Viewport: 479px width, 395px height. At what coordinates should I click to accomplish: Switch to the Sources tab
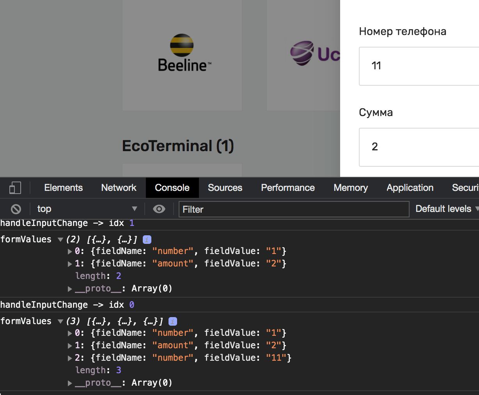click(x=225, y=188)
